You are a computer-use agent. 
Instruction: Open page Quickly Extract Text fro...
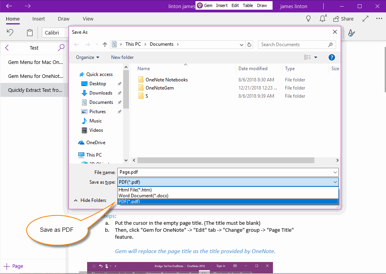[x=34, y=90]
